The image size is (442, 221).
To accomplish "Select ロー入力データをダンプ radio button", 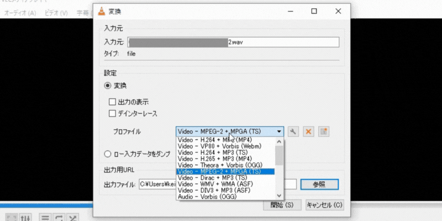I will coord(107,154).
